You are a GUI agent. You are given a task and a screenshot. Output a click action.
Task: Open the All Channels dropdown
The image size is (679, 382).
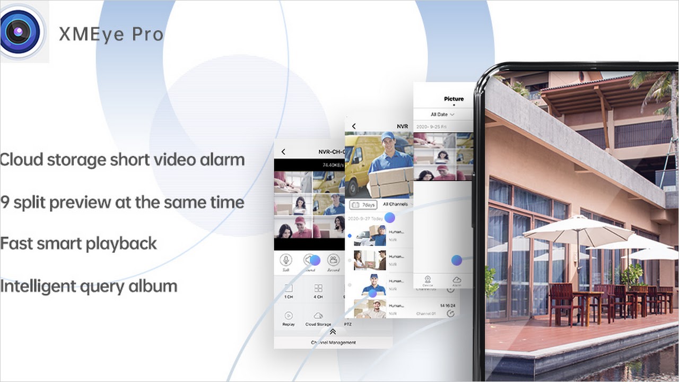click(396, 204)
